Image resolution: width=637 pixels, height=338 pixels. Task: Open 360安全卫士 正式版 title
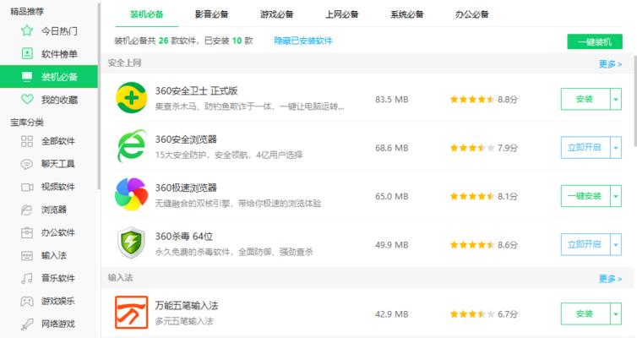196,90
